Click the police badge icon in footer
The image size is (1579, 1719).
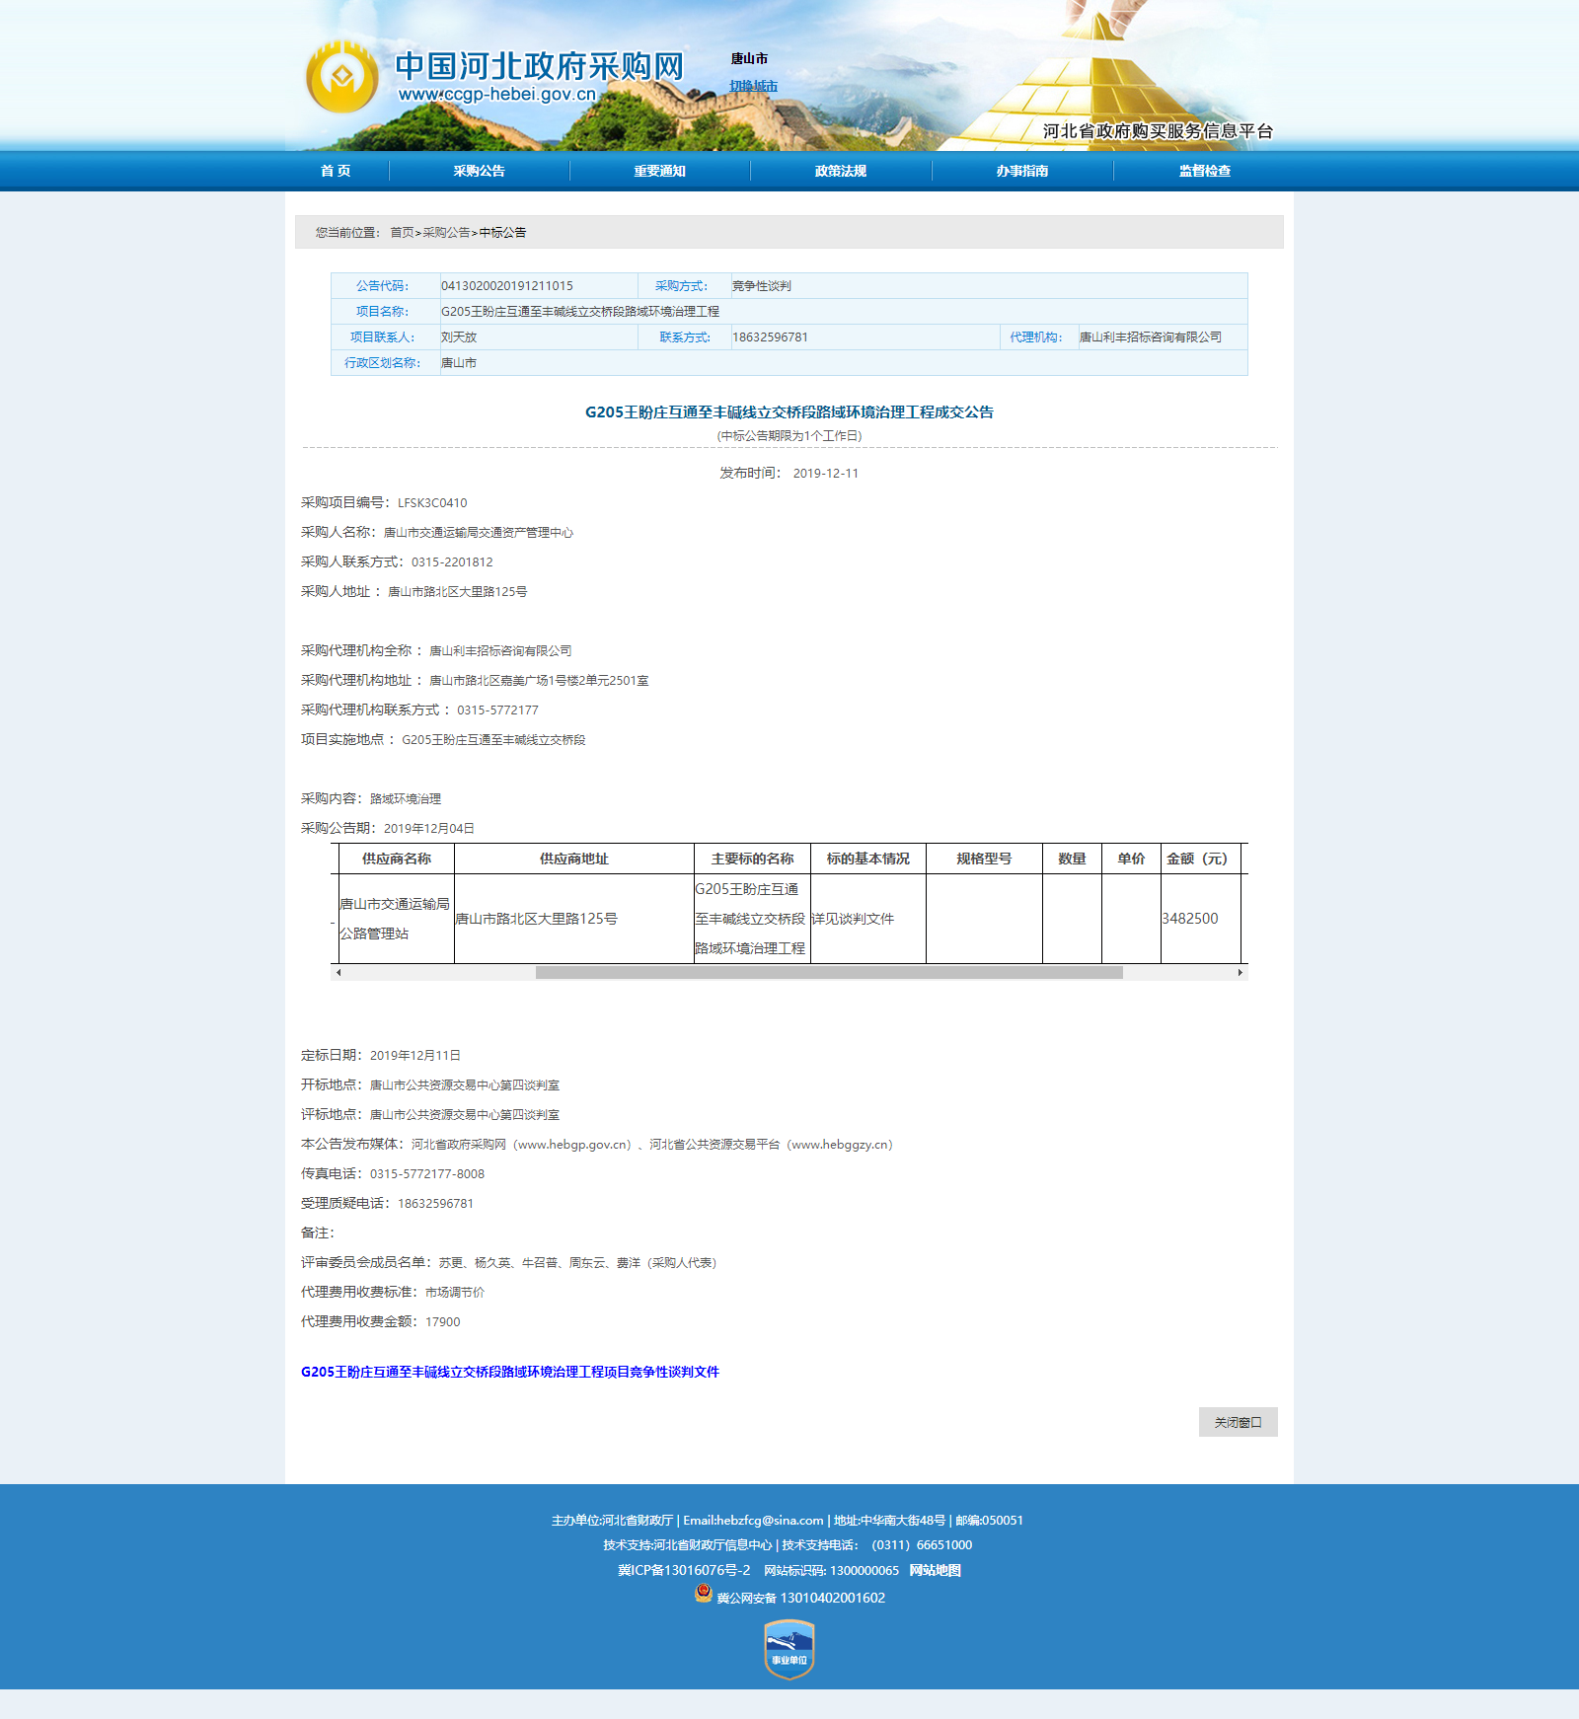[703, 1593]
